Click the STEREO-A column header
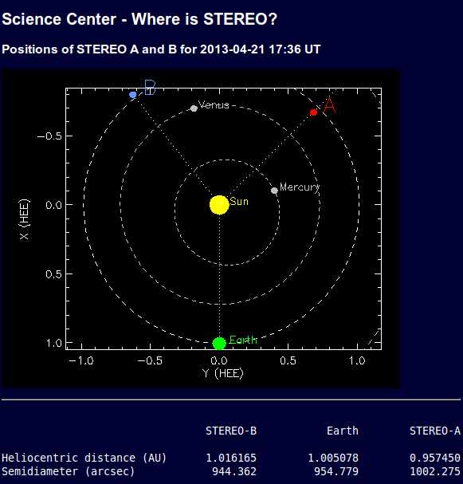The height and width of the screenshot is (484, 463). [x=435, y=431]
